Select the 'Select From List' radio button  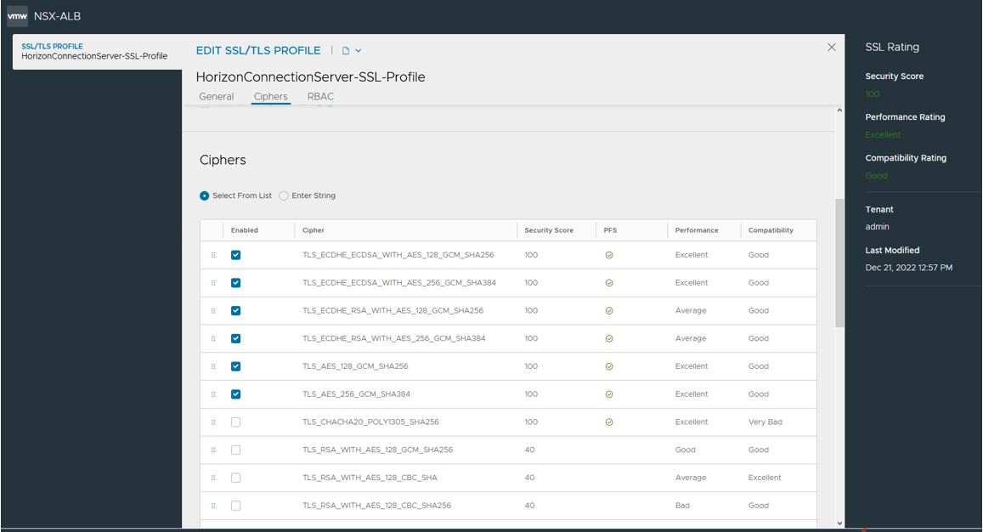(205, 195)
